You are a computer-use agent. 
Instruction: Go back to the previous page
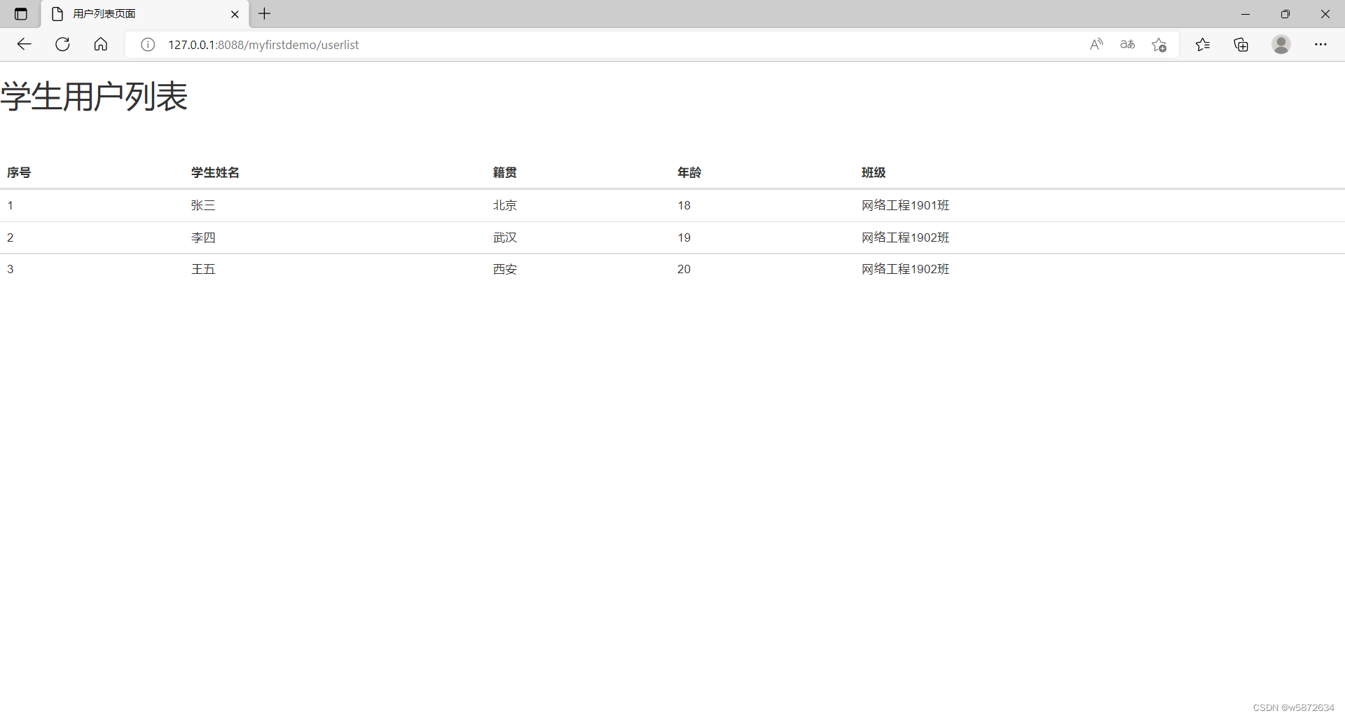click(25, 44)
